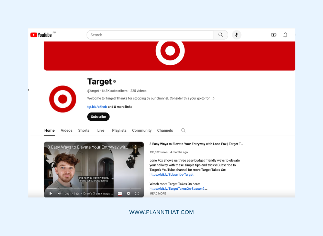The image size is (323, 236).
Task: Open the '3 Easy Ways to Elevate' video title
Action: [x=196, y=144]
